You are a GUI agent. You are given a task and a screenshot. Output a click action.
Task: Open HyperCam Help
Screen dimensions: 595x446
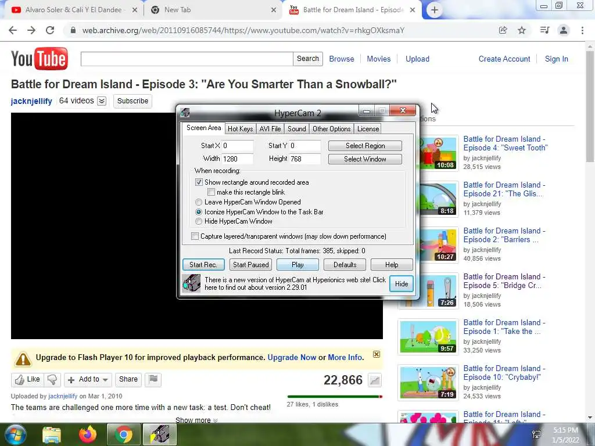point(392,265)
